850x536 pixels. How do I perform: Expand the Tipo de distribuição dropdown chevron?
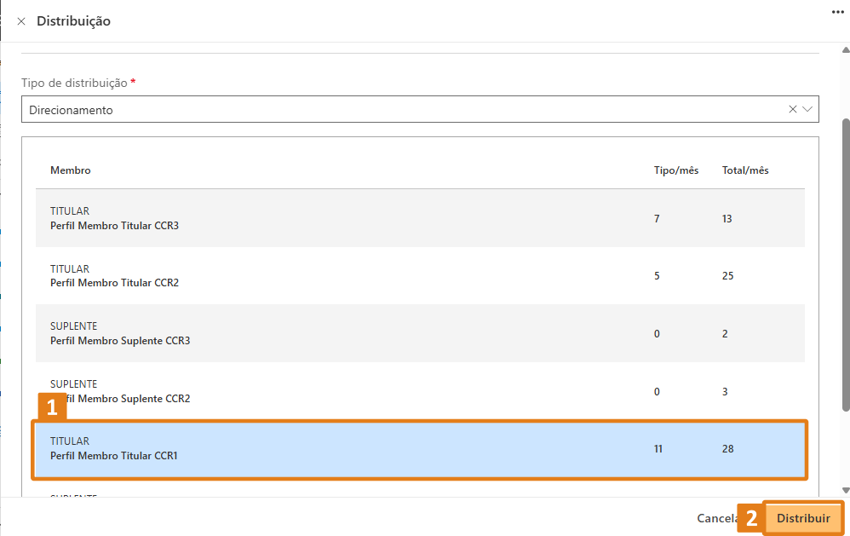[808, 109]
